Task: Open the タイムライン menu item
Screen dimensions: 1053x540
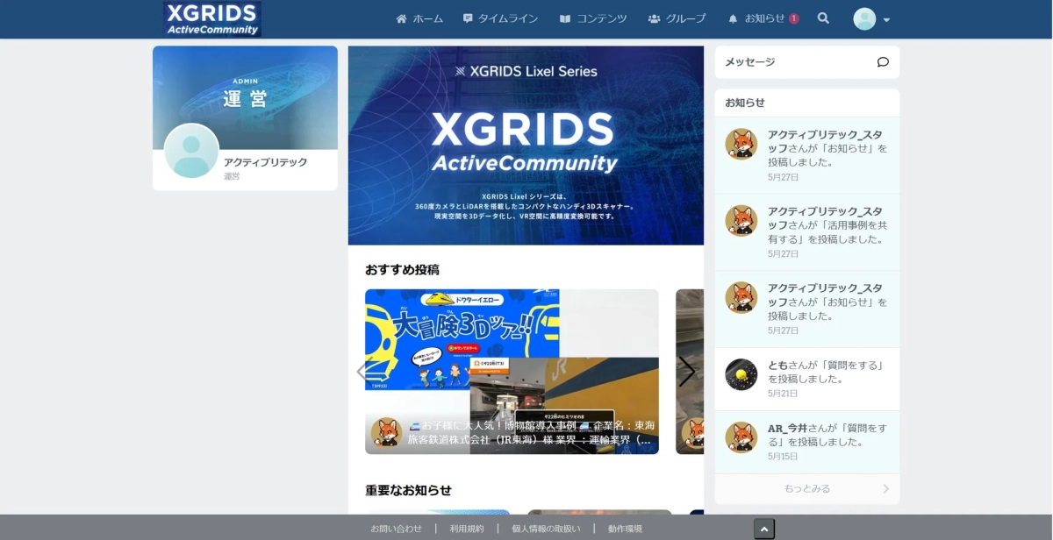Action: [x=500, y=18]
